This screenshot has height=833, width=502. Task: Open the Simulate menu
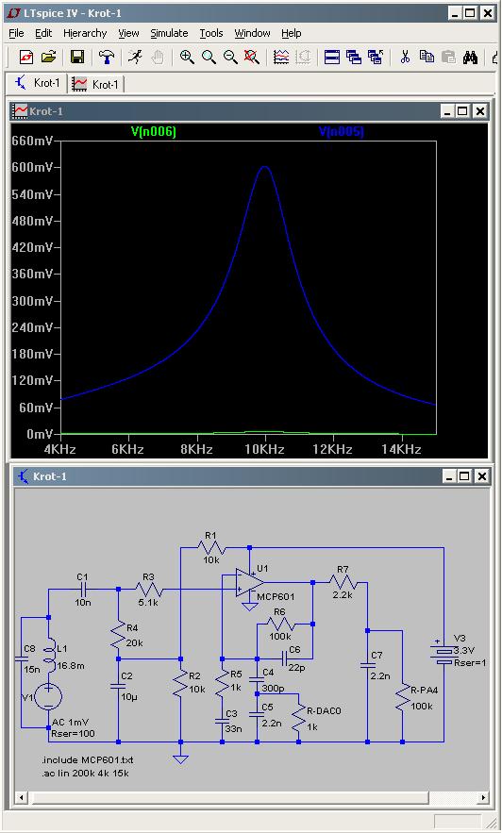click(169, 33)
